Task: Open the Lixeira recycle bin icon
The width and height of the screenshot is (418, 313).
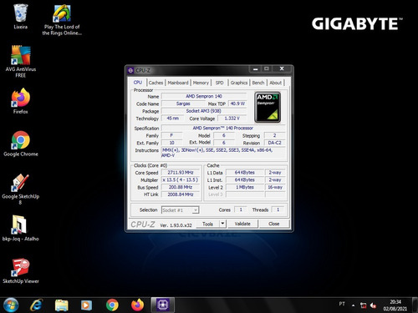Action: tap(20, 17)
